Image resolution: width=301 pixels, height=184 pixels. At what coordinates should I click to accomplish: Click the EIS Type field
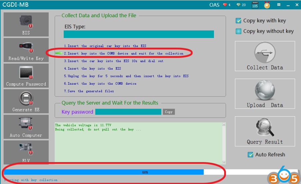(x=139, y=34)
